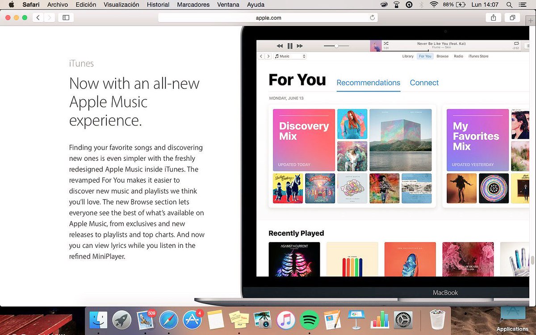
Task: Open the Against the Current album
Action: coord(294,259)
